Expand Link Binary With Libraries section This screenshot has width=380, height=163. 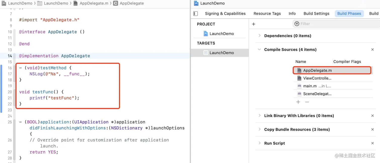click(259, 116)
